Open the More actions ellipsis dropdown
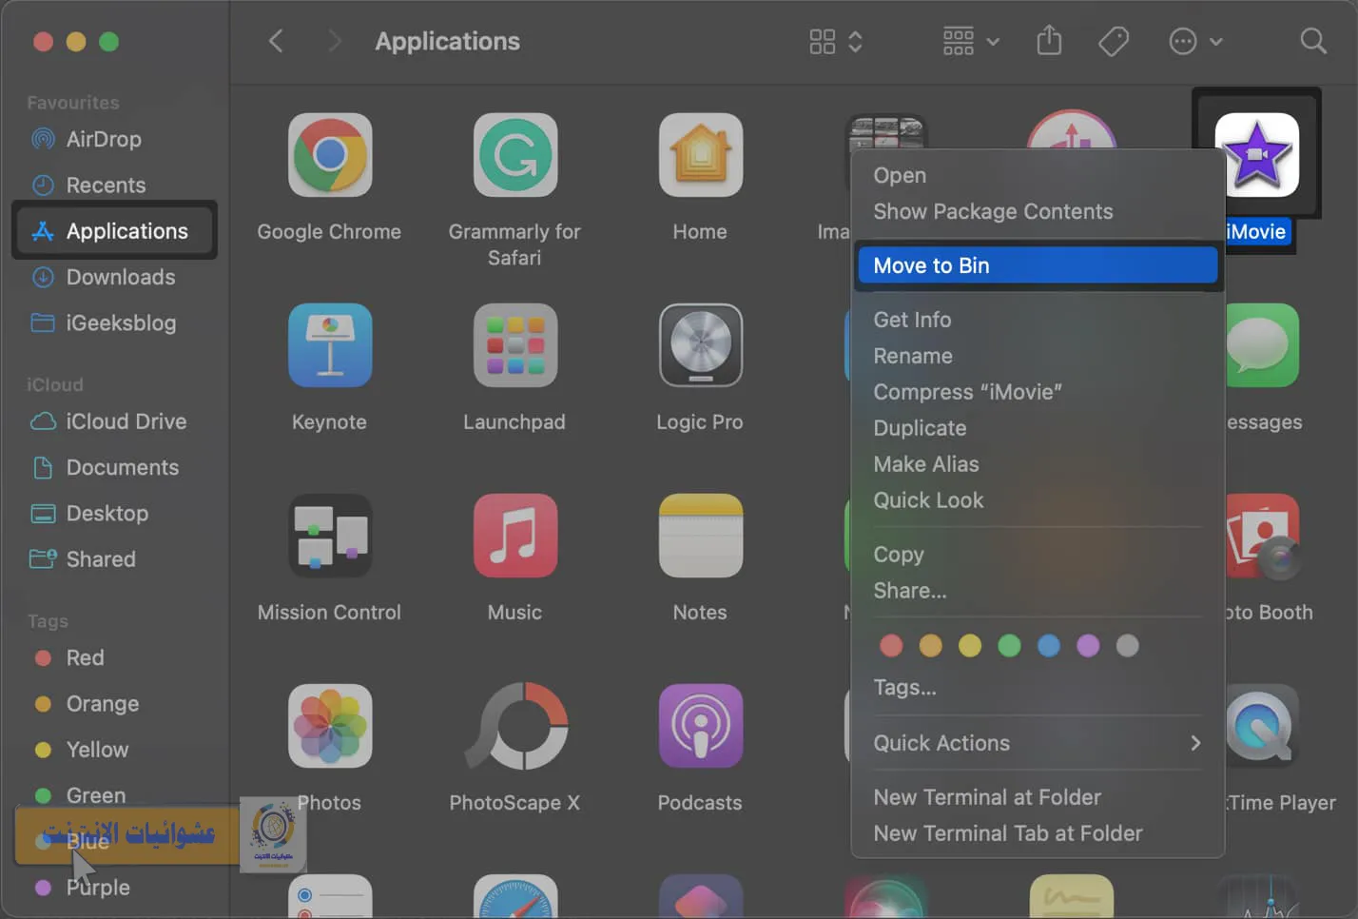The width and height of the screenshot is (1358, 919). pos(1194,41)
